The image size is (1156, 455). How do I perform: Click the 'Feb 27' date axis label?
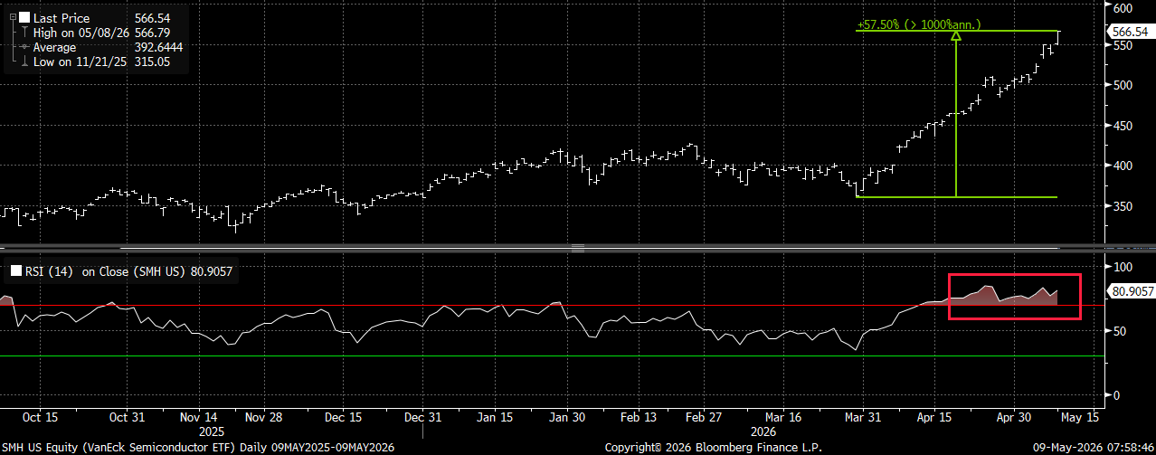704,418
